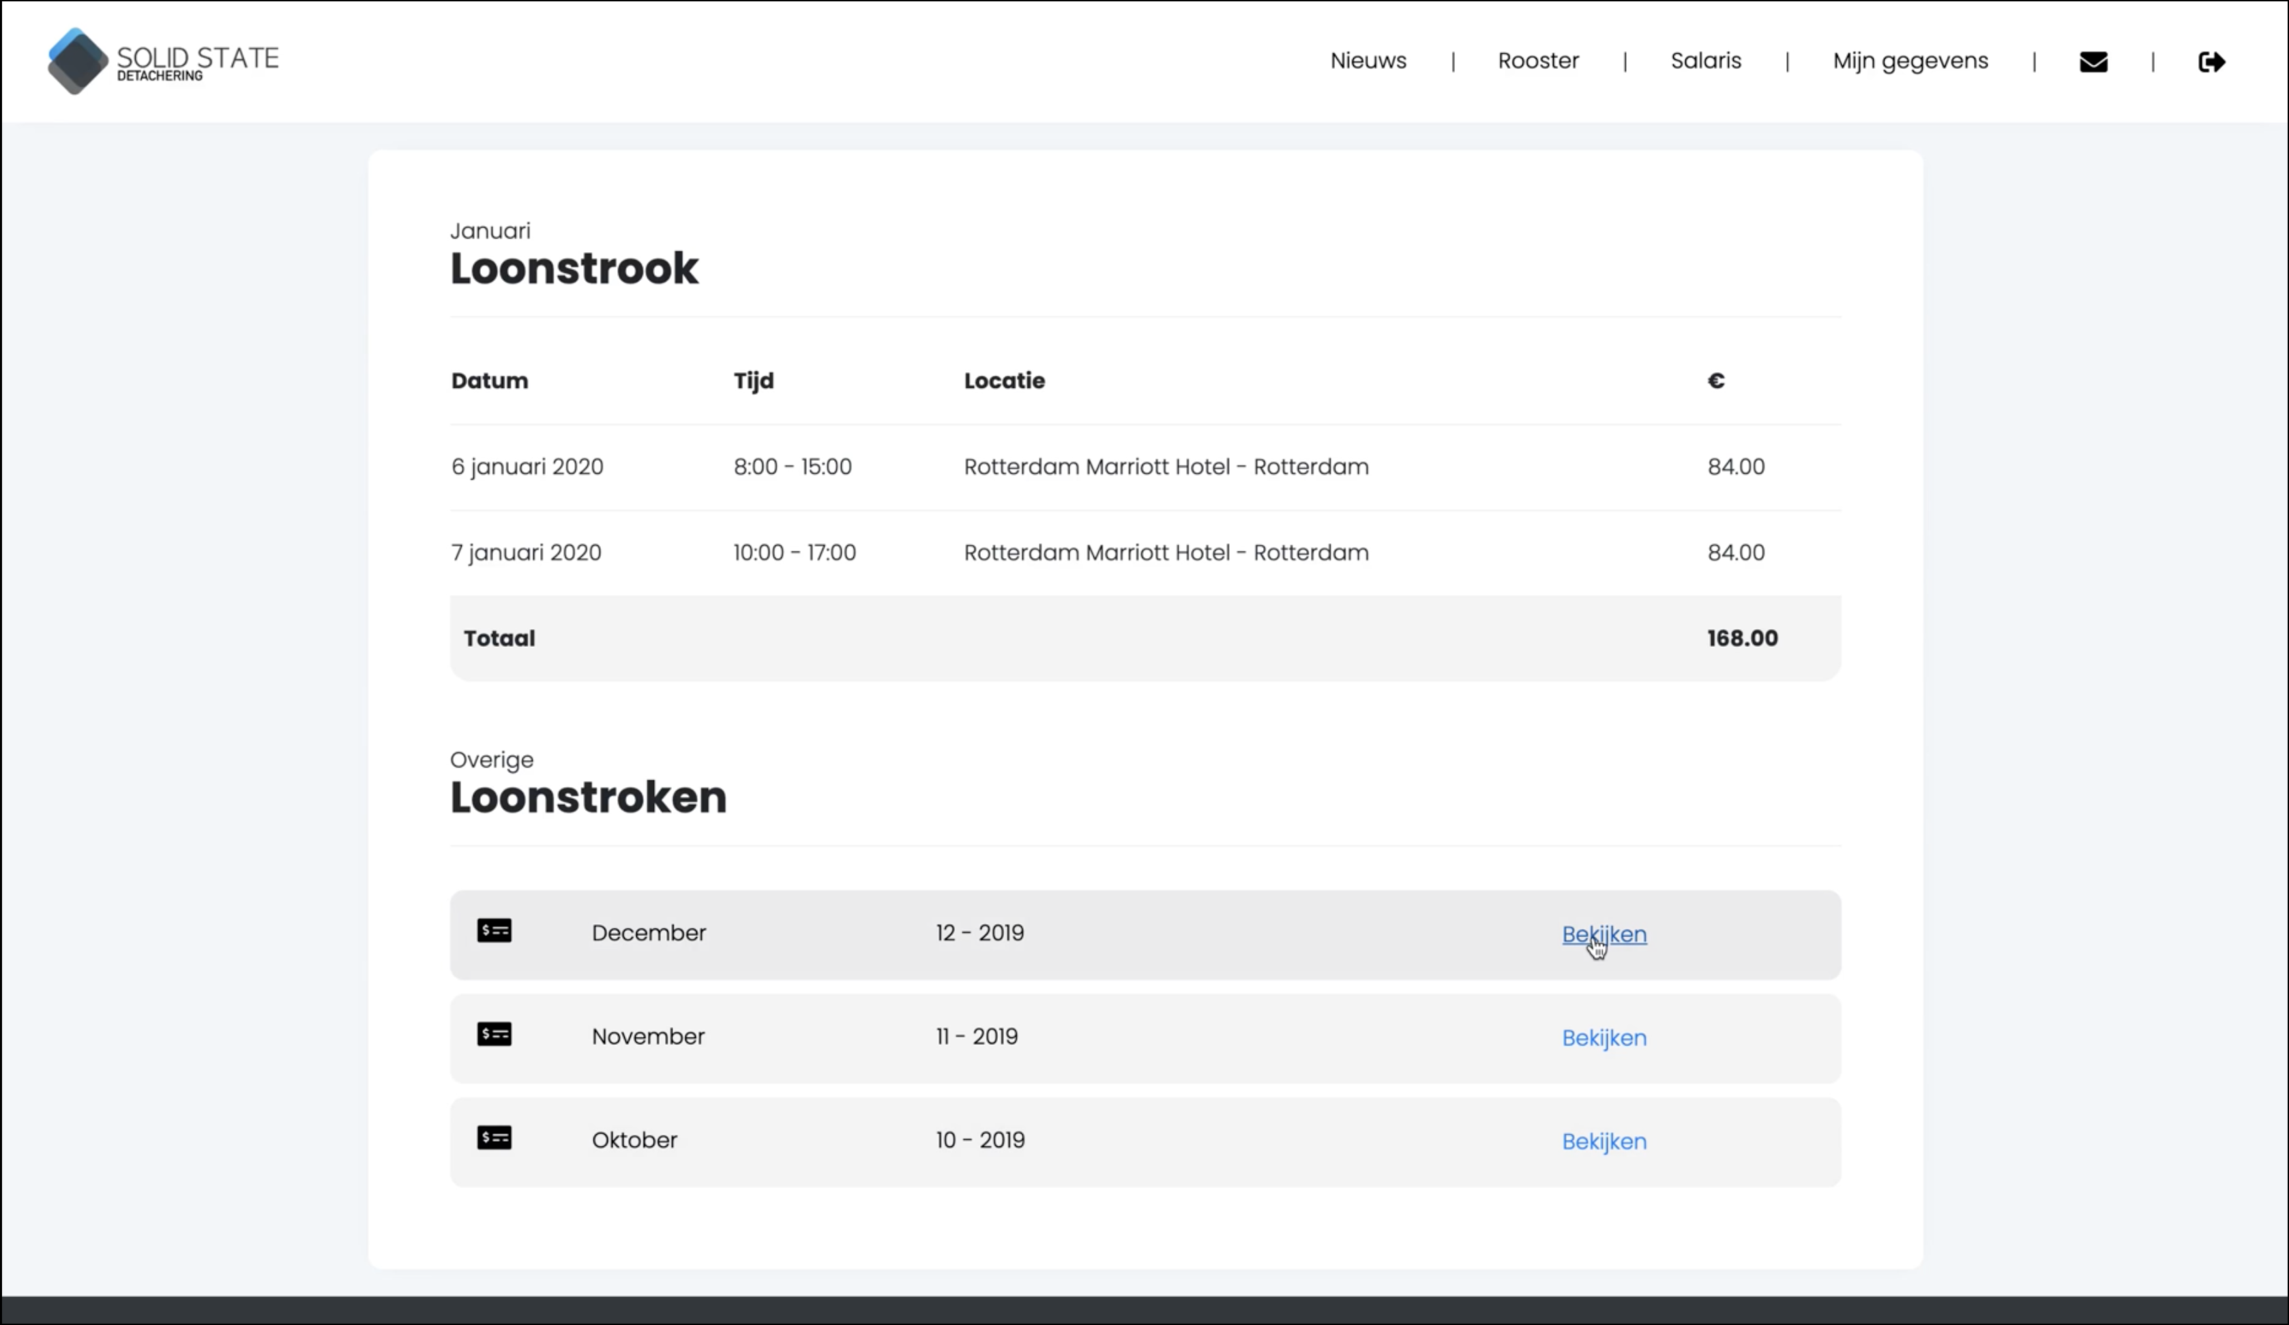Open Mijn gegevens

click(1910, 61)
